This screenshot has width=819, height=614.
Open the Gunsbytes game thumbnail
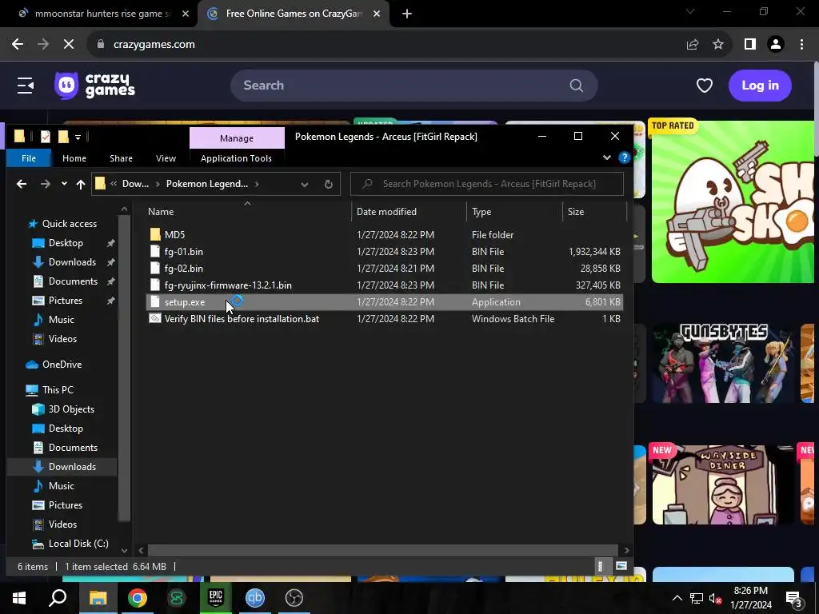coord(723,364)
